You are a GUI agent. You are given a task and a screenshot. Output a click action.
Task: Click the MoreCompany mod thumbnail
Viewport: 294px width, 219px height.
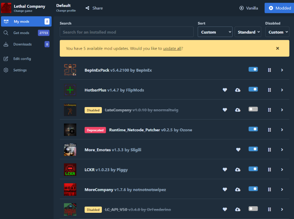point(70,190)
